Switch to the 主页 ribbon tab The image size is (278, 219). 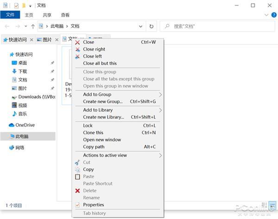(29, 15)
